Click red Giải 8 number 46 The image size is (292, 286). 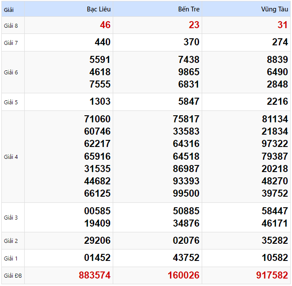(x=105, y=25)
